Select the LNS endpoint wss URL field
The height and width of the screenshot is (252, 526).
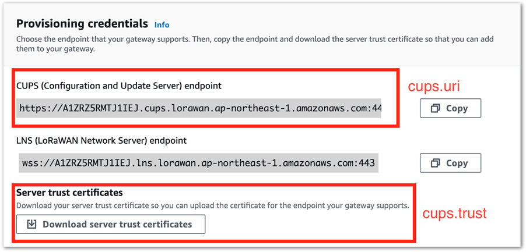coord(199,163)
